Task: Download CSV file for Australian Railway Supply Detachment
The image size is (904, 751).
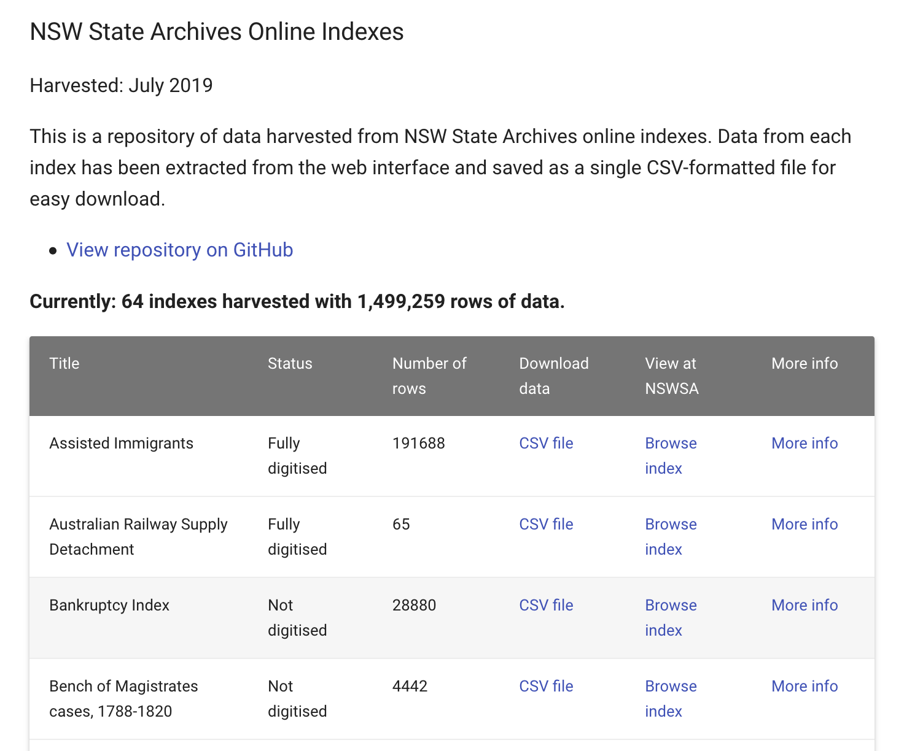Action: pyautogui.click(x=546, y=525)
